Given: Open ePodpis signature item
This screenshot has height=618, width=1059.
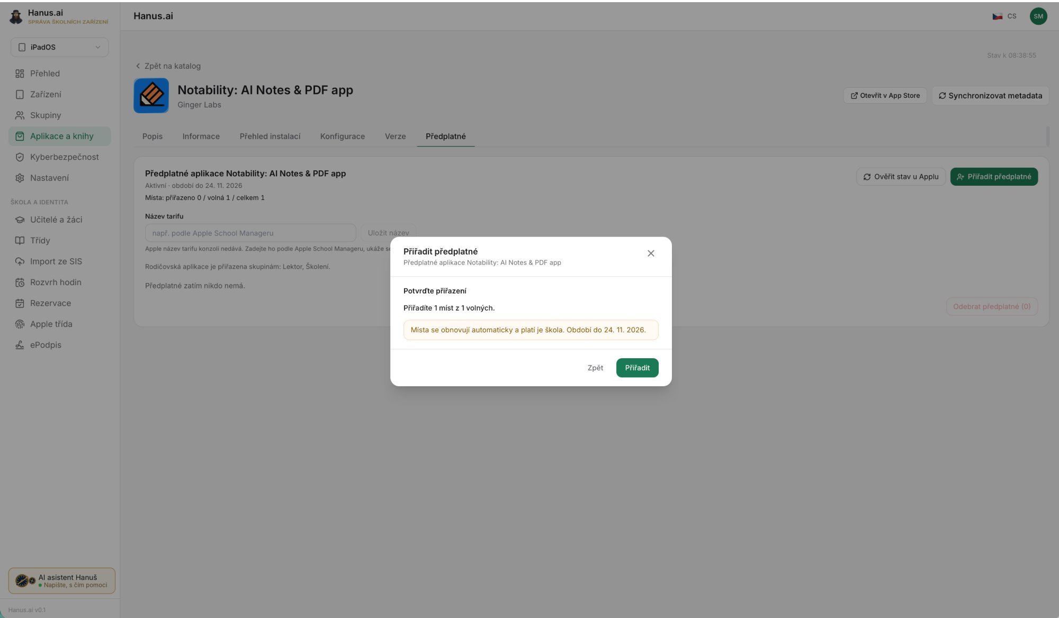Looking at the screenshot, I should click(x=59, y=345).
